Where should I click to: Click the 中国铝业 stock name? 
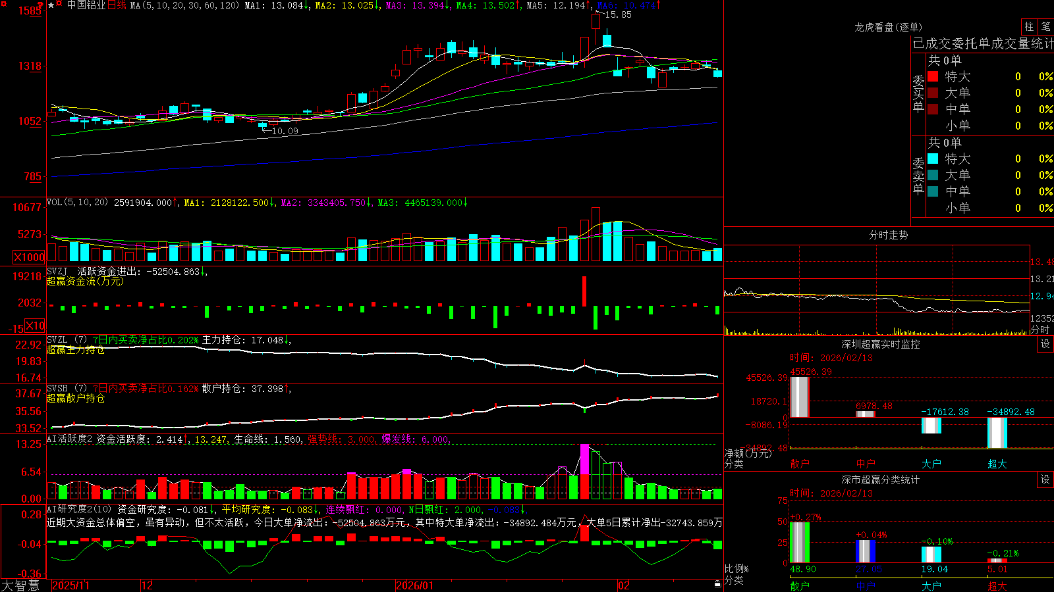pos(86,5)
